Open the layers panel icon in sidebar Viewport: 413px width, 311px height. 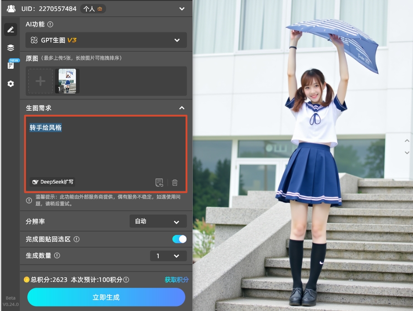[x=10, y=48]
